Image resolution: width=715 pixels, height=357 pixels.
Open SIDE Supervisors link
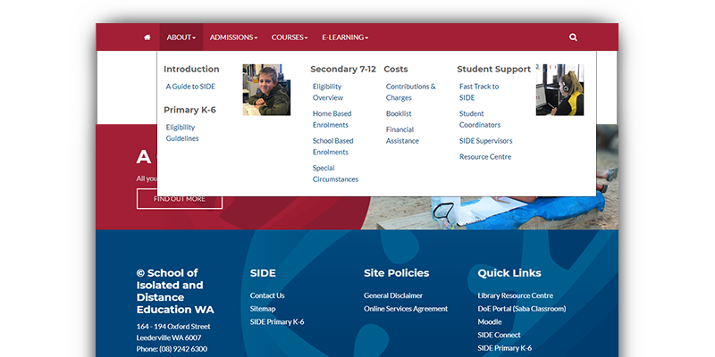(485, 141)
